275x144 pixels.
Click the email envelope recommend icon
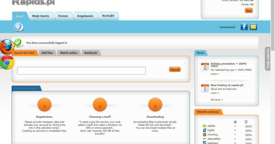(x=253, y=27)
